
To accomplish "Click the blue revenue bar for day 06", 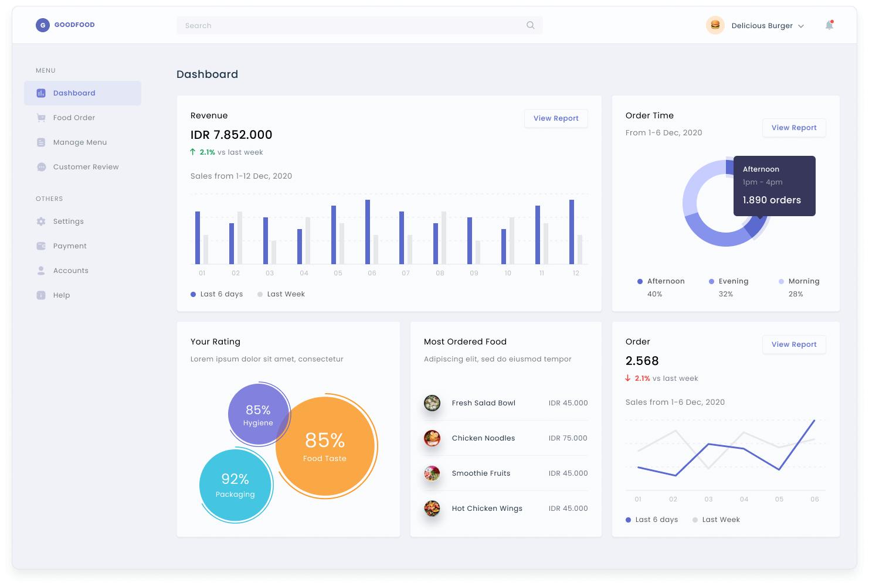I will [x=368, y=232].
